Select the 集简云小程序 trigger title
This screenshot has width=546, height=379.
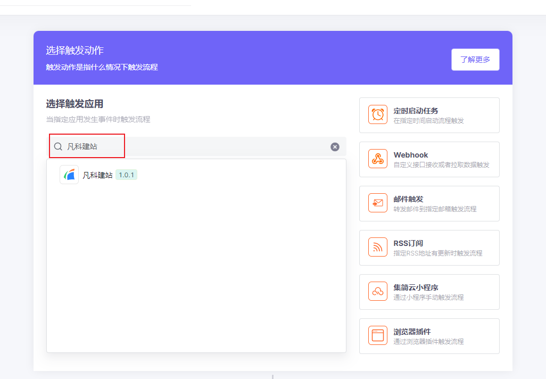[416, 287]
